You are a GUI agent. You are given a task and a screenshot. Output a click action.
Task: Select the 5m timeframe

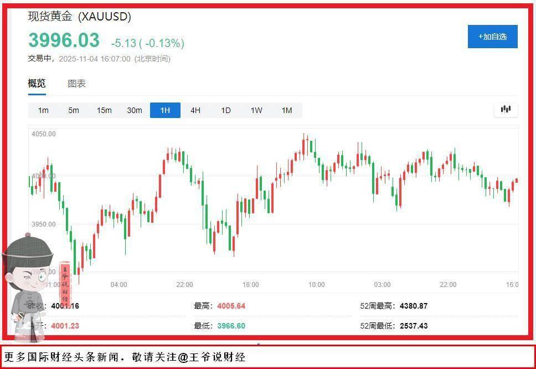point(74,110)
